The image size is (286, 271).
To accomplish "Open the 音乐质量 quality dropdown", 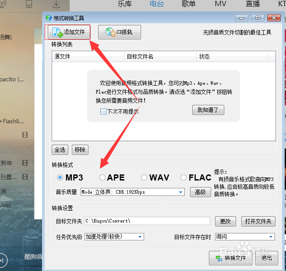I will pos(133,192).
